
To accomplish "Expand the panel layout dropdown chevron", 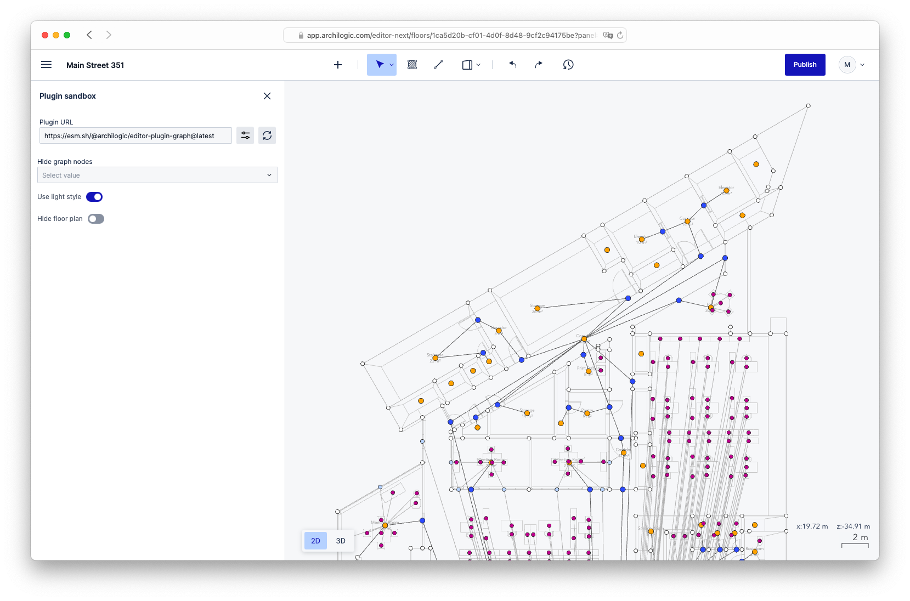I will point(478,65).
